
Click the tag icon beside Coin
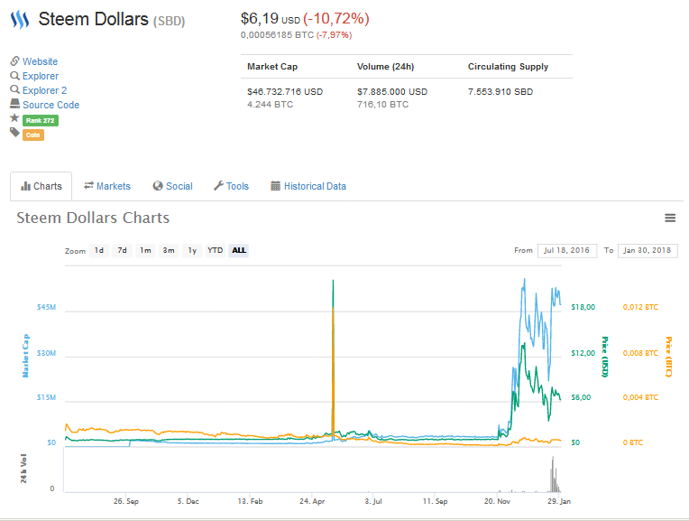click(15, 133)
